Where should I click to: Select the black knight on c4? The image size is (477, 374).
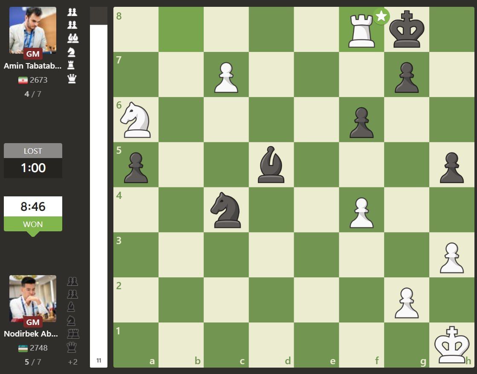226,210
